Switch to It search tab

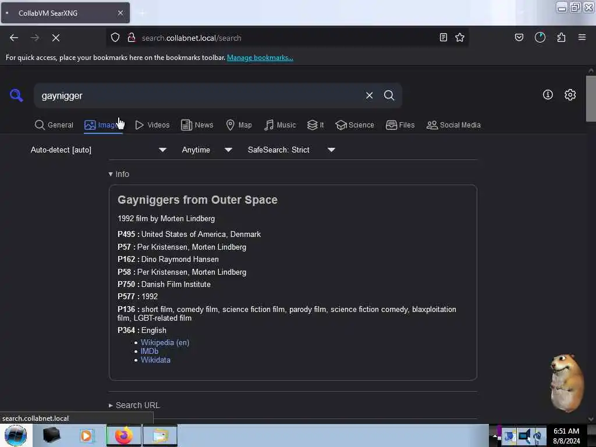pos(315,125)
